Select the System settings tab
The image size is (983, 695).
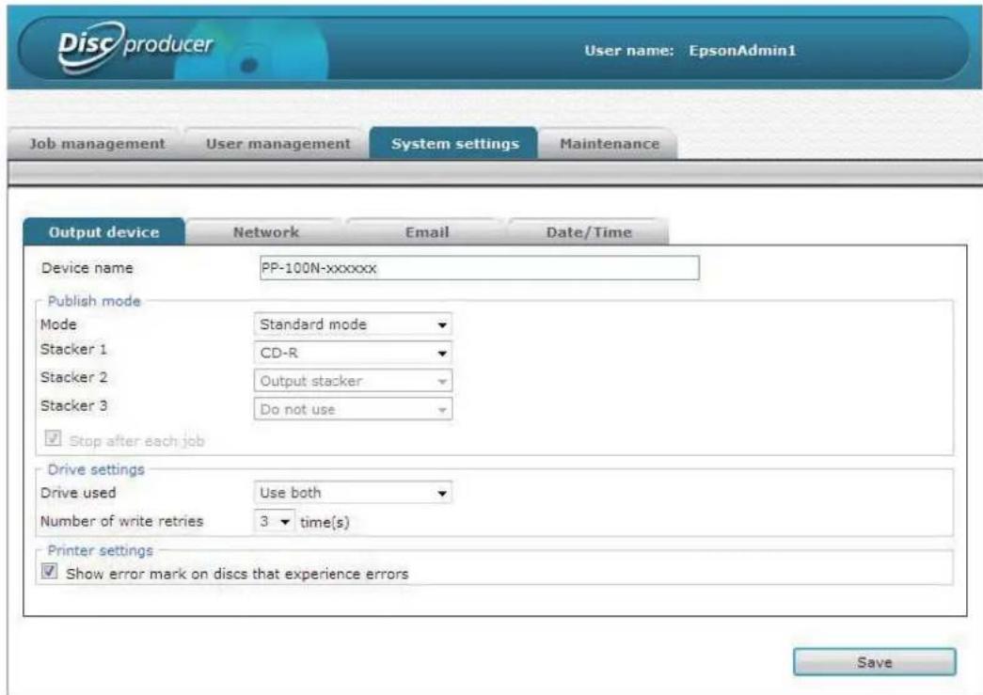(454, 144)
